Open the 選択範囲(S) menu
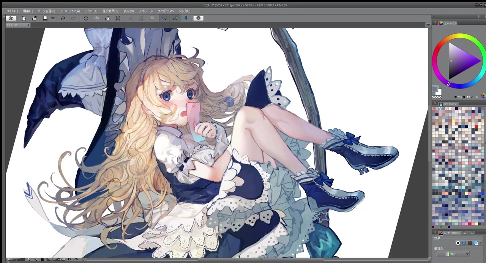The height and width of the screenshot is (263, 486). pos(110,11)
